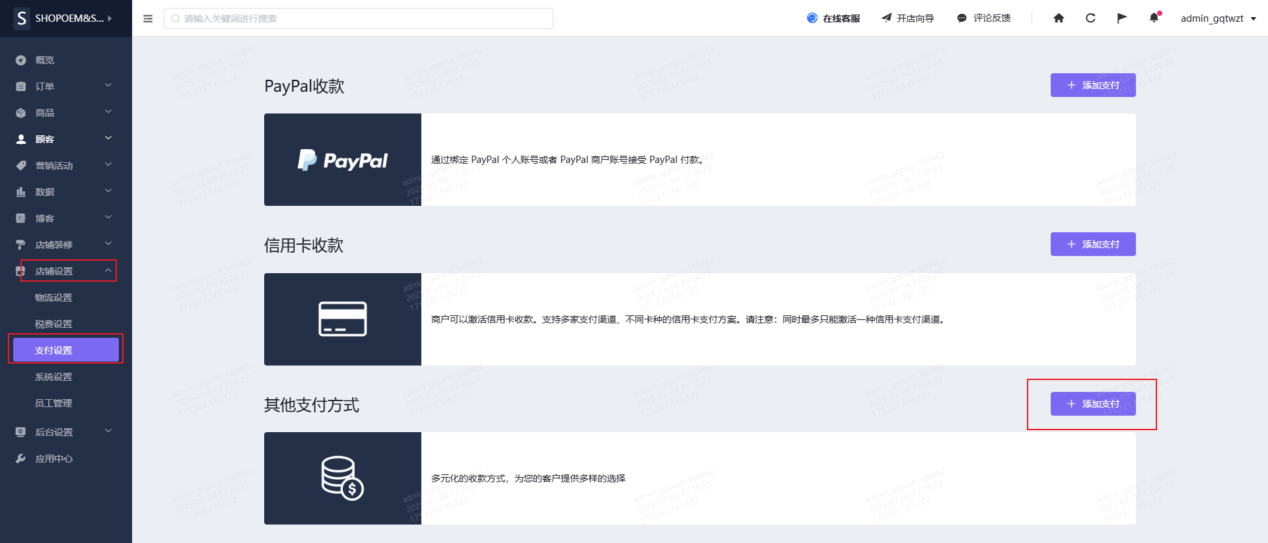This screenshot has width=1268, height=543.
Task: Add payment for 信用卡收款 section
Action: pos(1093,244)
